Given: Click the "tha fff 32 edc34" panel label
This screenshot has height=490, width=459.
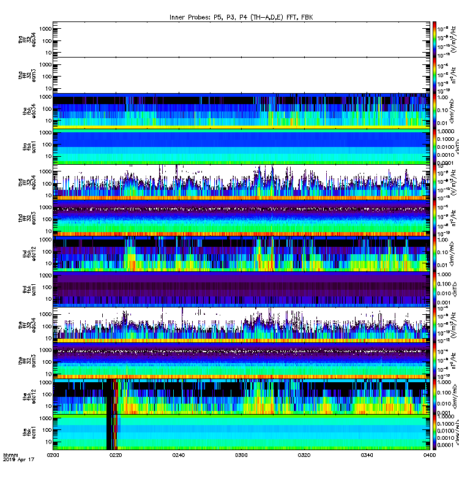Looking at the screenshot, I should [x=27, y=39].
